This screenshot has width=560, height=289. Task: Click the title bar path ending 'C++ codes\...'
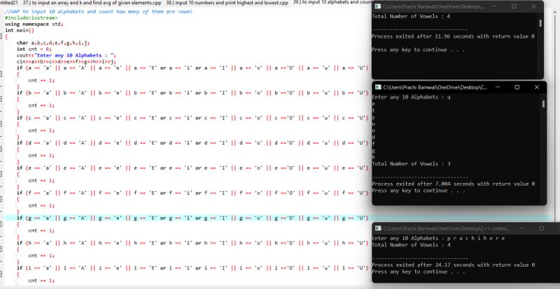[x=447, y=228]
